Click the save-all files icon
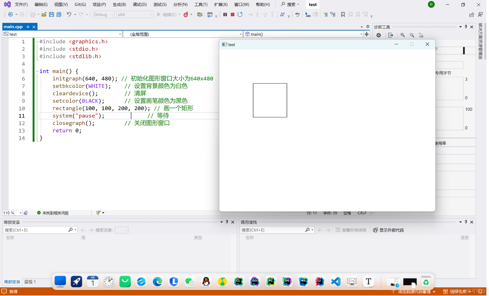 pyautogui.click(x=59, y=14)
